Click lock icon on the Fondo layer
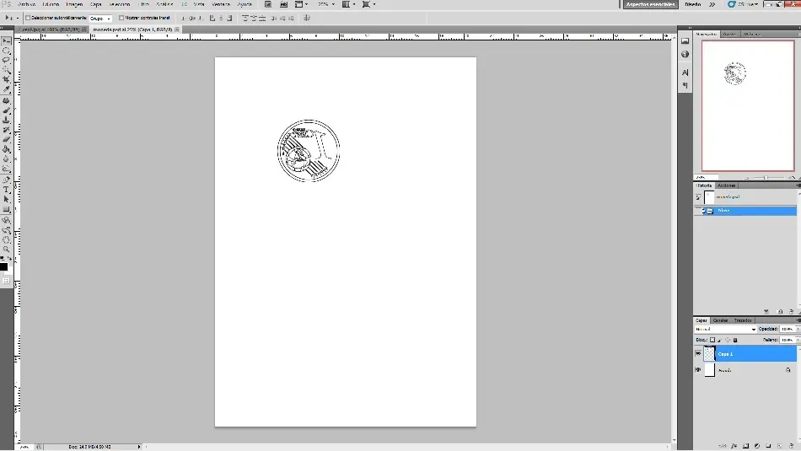The height and width of the screenshot is (451, 801). click(x=788, y=370)
